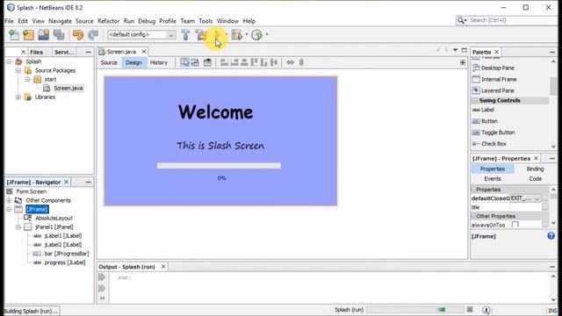Click the Change horizontal resizability icon

(x=291, y=62)
